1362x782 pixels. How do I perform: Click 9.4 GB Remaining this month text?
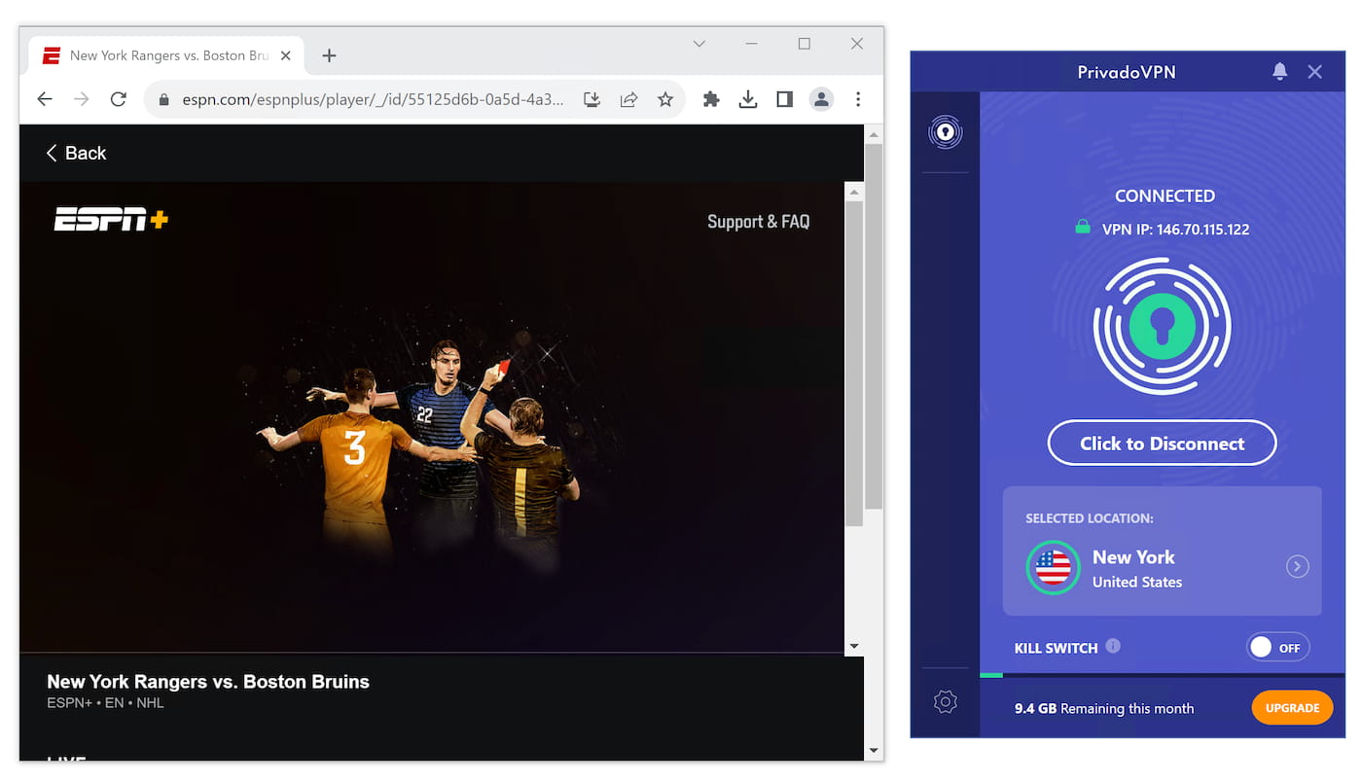[1104, 708]
